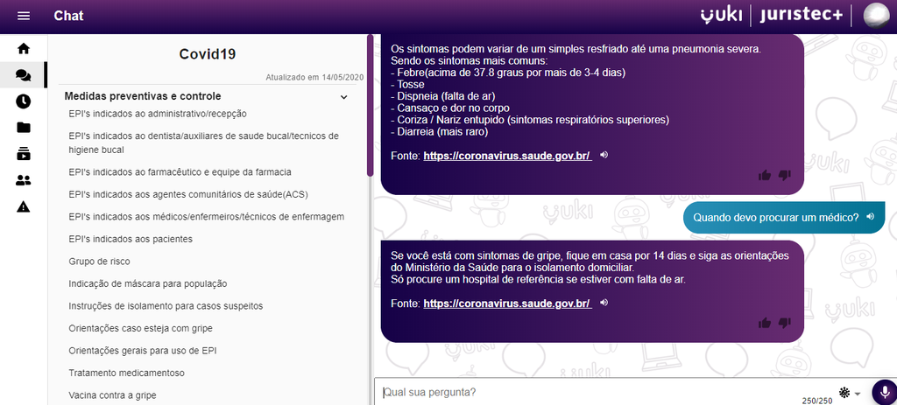The image size is (897, 405).
Task: Select EPI's indicados ao administrativo/recepção
Action: 158,114
